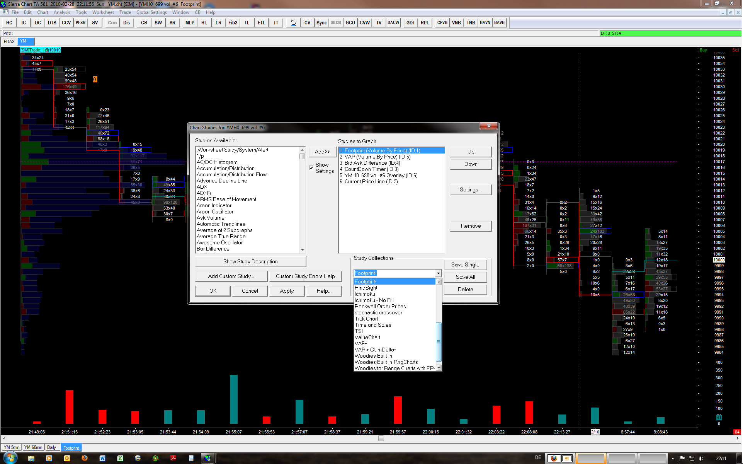Open the Trade menu

pos(125,12)
